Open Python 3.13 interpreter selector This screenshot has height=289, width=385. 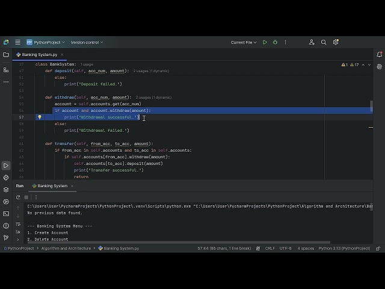click(x=344, y=249)
